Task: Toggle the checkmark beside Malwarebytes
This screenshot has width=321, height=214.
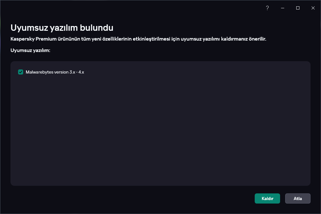Action: point(21,72)
